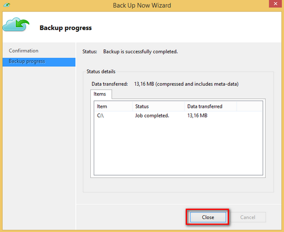Sort by the Item column header

[x=113, y=107]
